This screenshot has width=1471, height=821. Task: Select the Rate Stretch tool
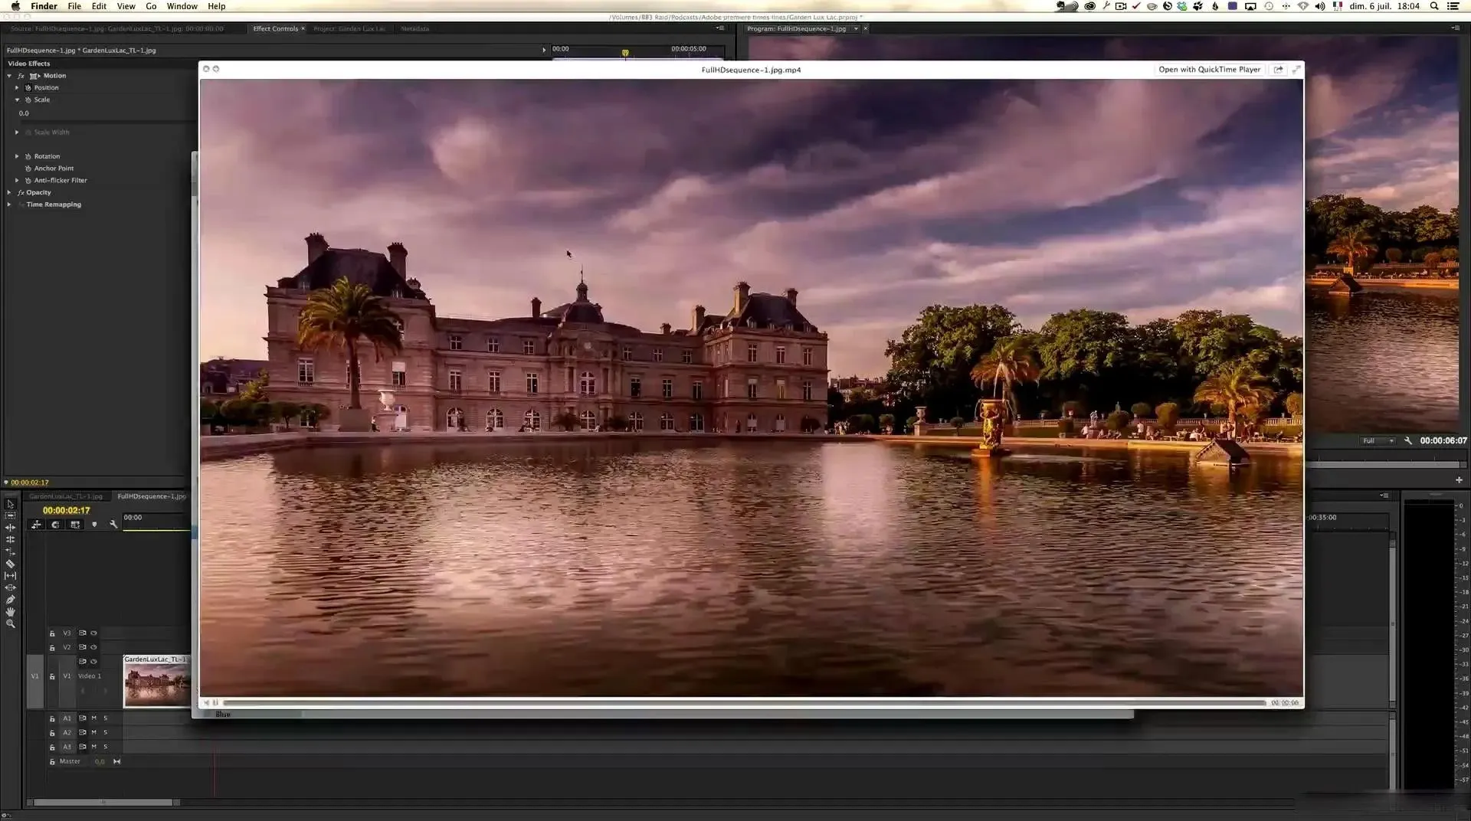tap(10, 551)
